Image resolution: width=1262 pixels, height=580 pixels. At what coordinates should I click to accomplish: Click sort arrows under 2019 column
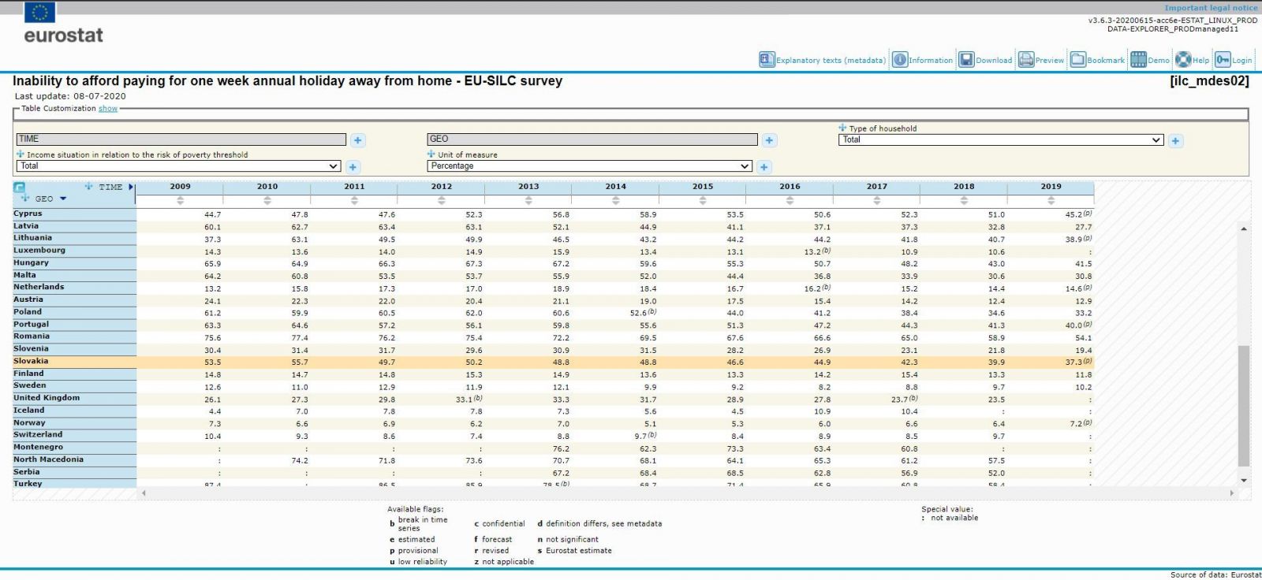point(1051,201)
